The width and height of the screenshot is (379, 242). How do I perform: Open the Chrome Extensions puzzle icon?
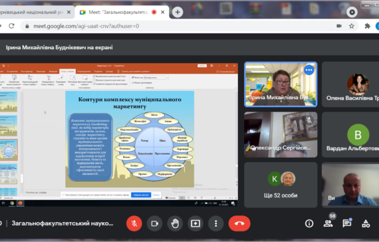click(x=368, y=26)
